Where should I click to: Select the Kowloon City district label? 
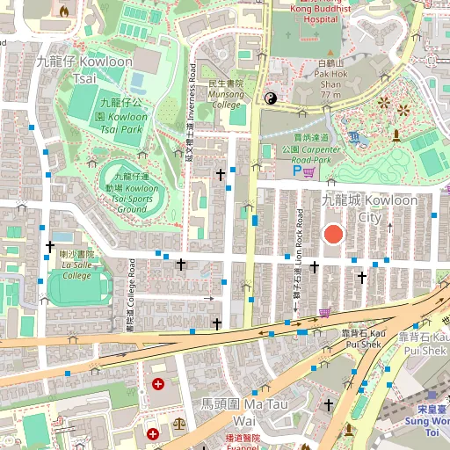(x=370, y=209)
